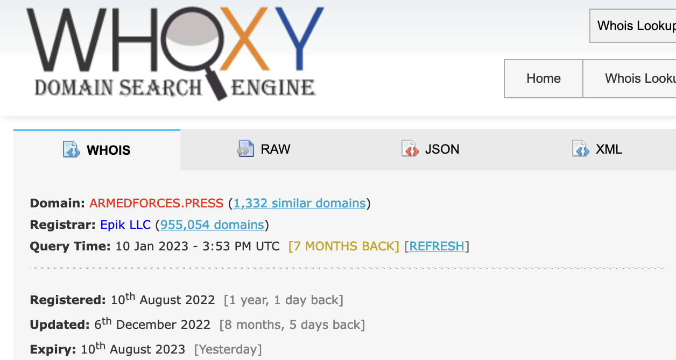Image resolution: width=676 pixels, height=360 pixels.
Task: Click the RAW tab file icon
Action: [245, 148]
